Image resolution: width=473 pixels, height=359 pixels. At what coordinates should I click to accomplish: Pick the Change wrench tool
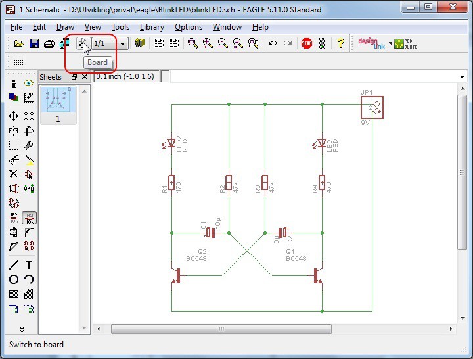point(29,145)
